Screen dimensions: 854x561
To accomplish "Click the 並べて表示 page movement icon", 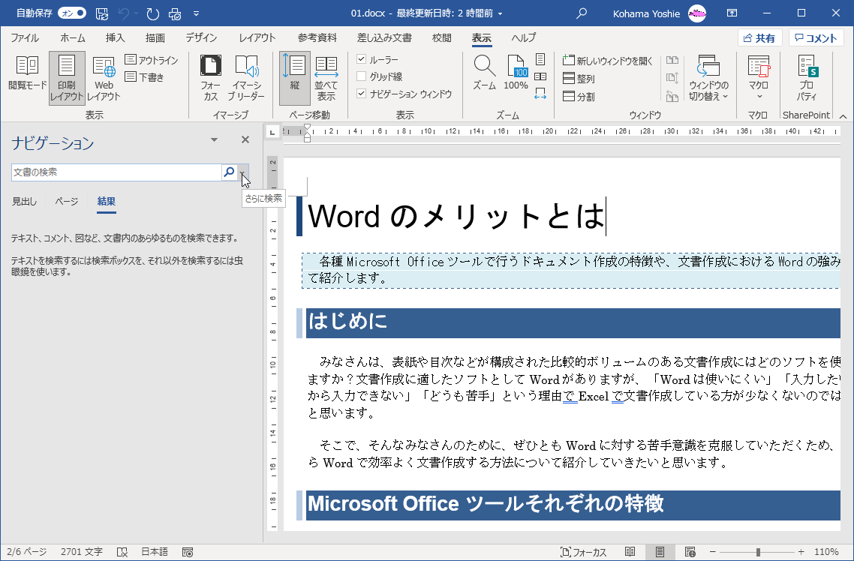I will tap(326, 77).
